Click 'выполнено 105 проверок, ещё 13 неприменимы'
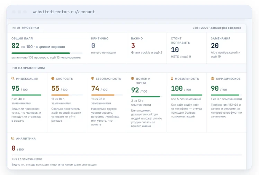The width and height of the screenshot is (259, 175). click(x=46, y=58)
